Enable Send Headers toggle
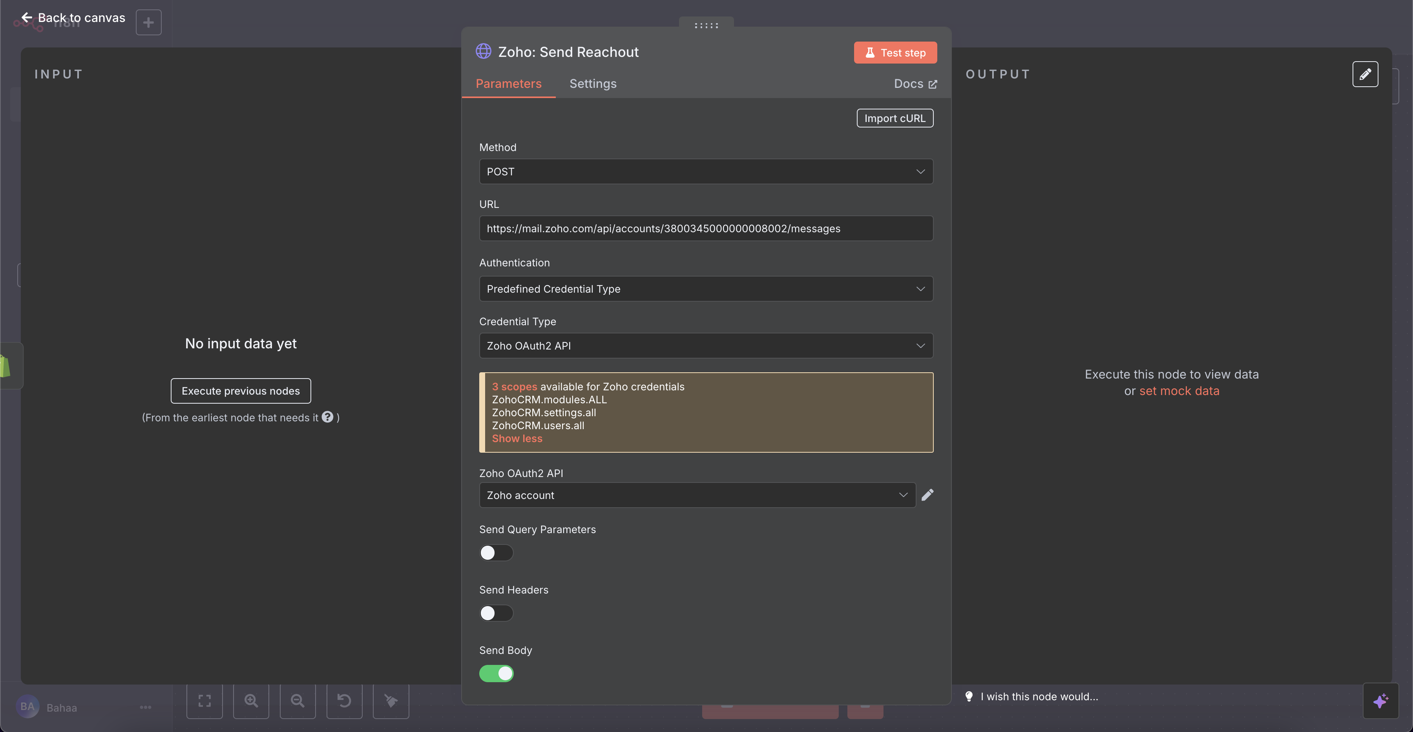 click(496, 613)
